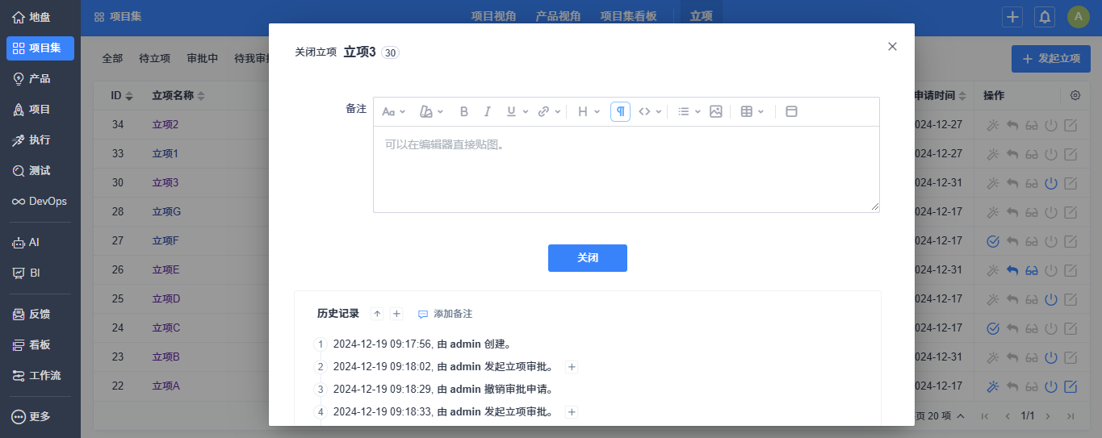Click the DevOps sidebar item
Screen dimensions: 1102x438
pyautogui.click(x=40, y=201)
